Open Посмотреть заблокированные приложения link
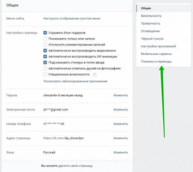This screenshot has width=193, height=172. pyautogui.click(x=75, y=81)
